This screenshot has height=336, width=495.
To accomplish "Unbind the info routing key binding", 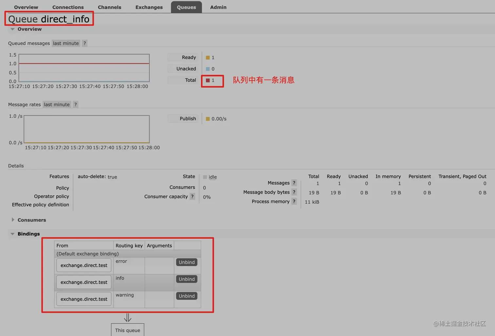I will pos(187,279).
